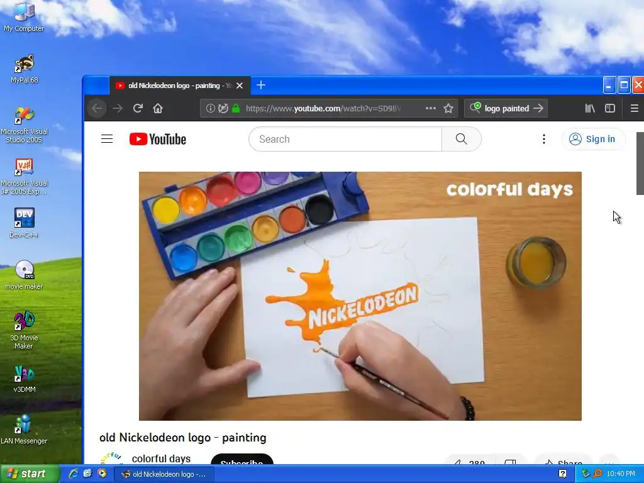Viewport: 644px width, 483px height.
Task: Open v3DMM desktop shortcut
Action: click(24, 379)
